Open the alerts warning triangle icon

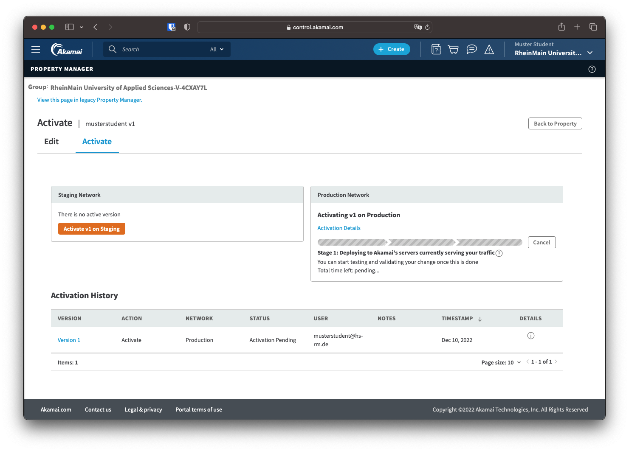489,50
